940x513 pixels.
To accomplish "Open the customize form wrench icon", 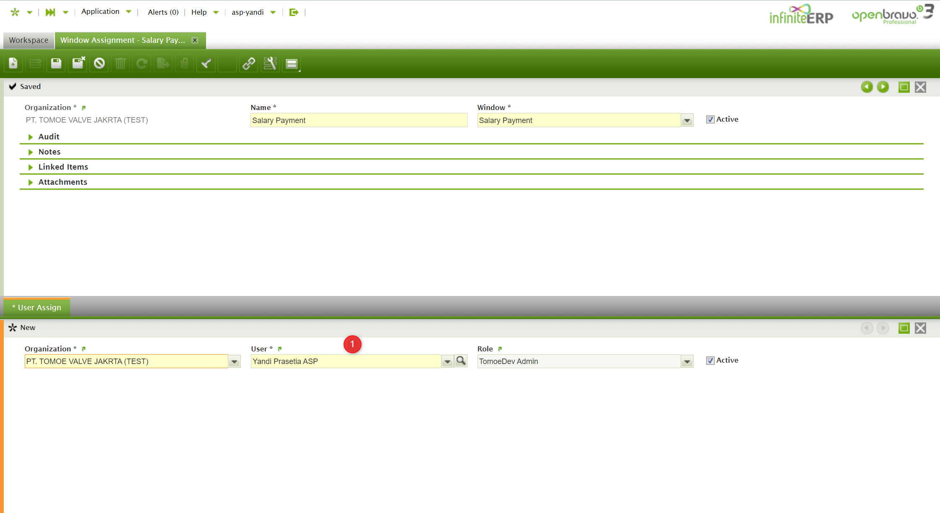I will (x=270, y=63).
